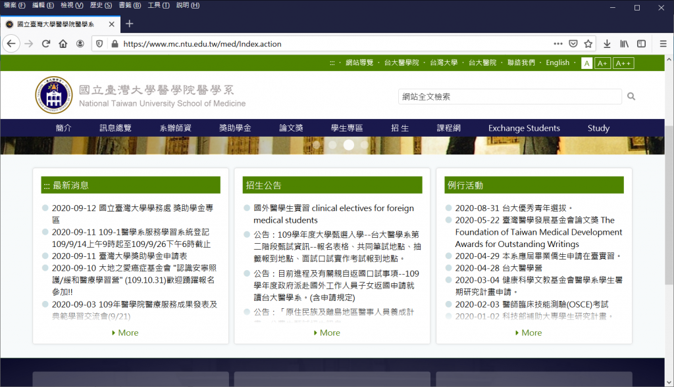Set font size to normal A
This screenshot has width=674, height=387.
coord(586,64)
